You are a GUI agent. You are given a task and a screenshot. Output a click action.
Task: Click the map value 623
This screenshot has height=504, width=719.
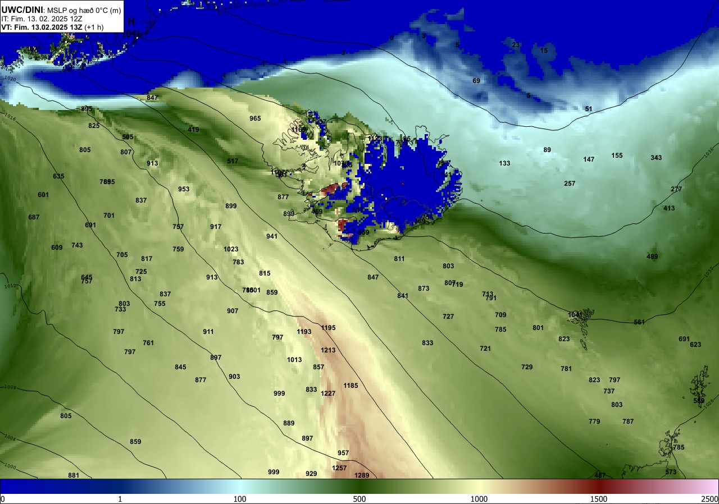[695, 345]
